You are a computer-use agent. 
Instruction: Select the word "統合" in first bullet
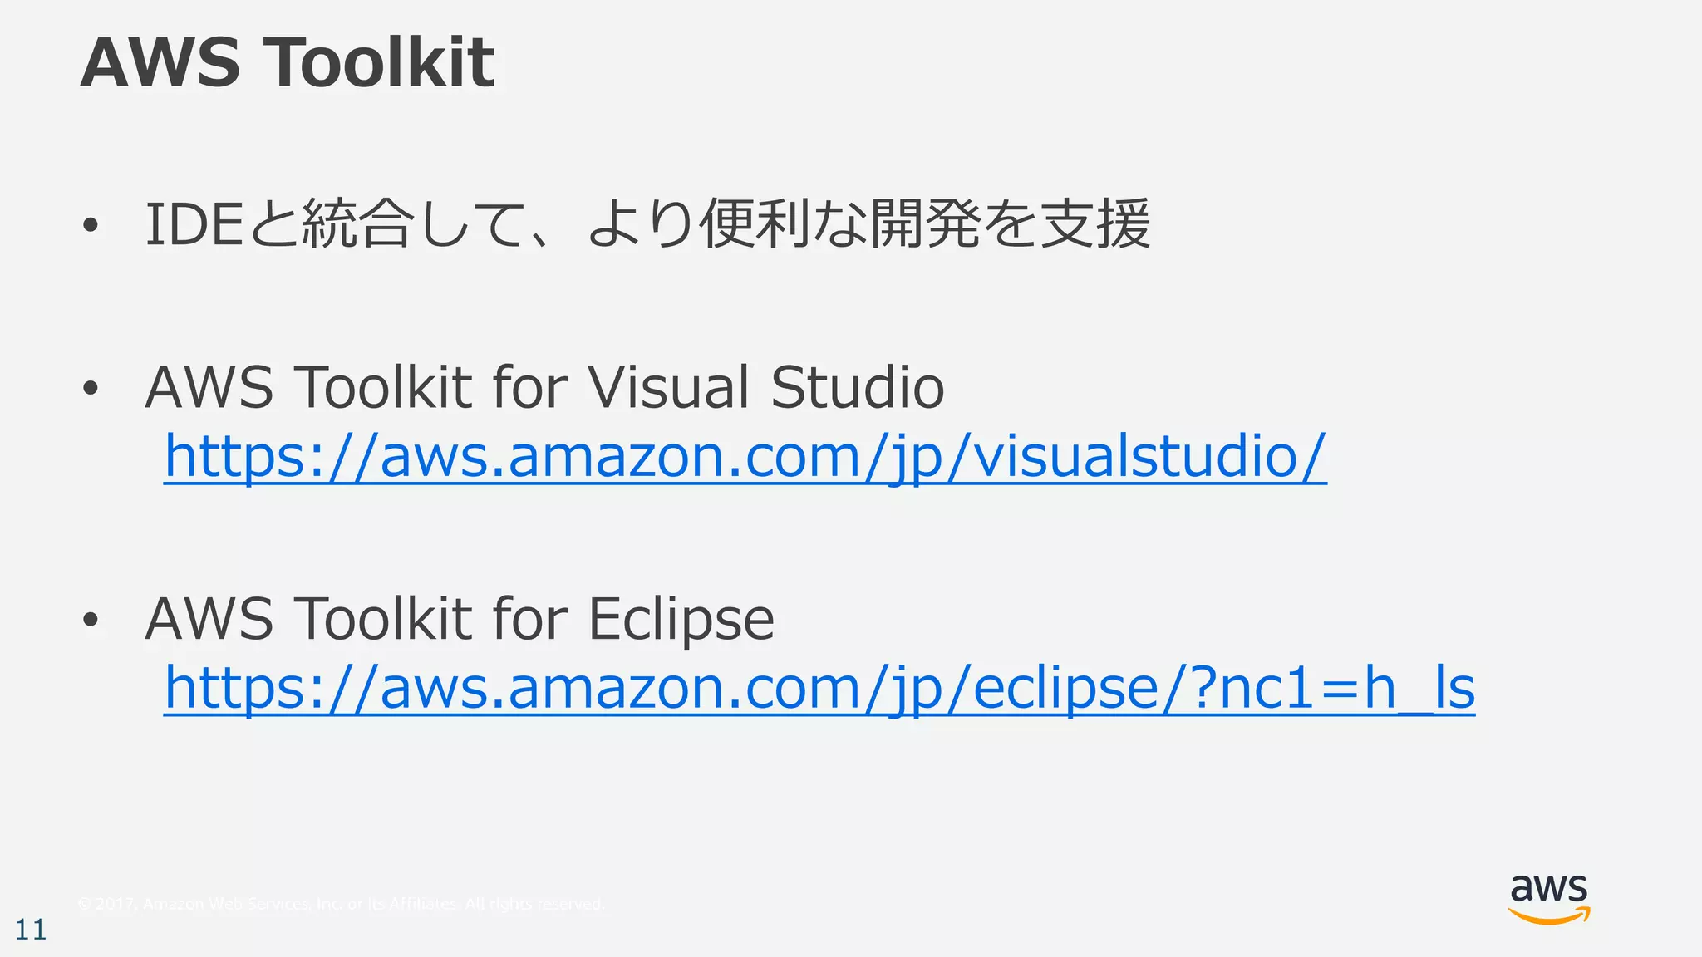[357, 224]
